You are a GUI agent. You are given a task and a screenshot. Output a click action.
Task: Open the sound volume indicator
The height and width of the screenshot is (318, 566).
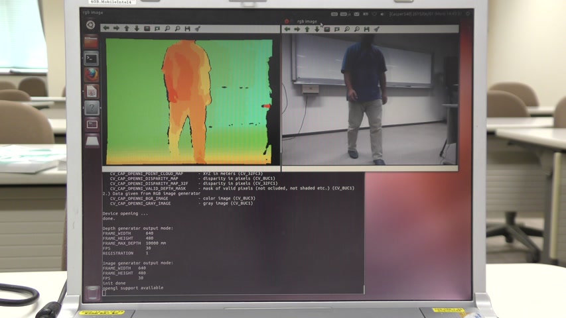pos(382,14)
